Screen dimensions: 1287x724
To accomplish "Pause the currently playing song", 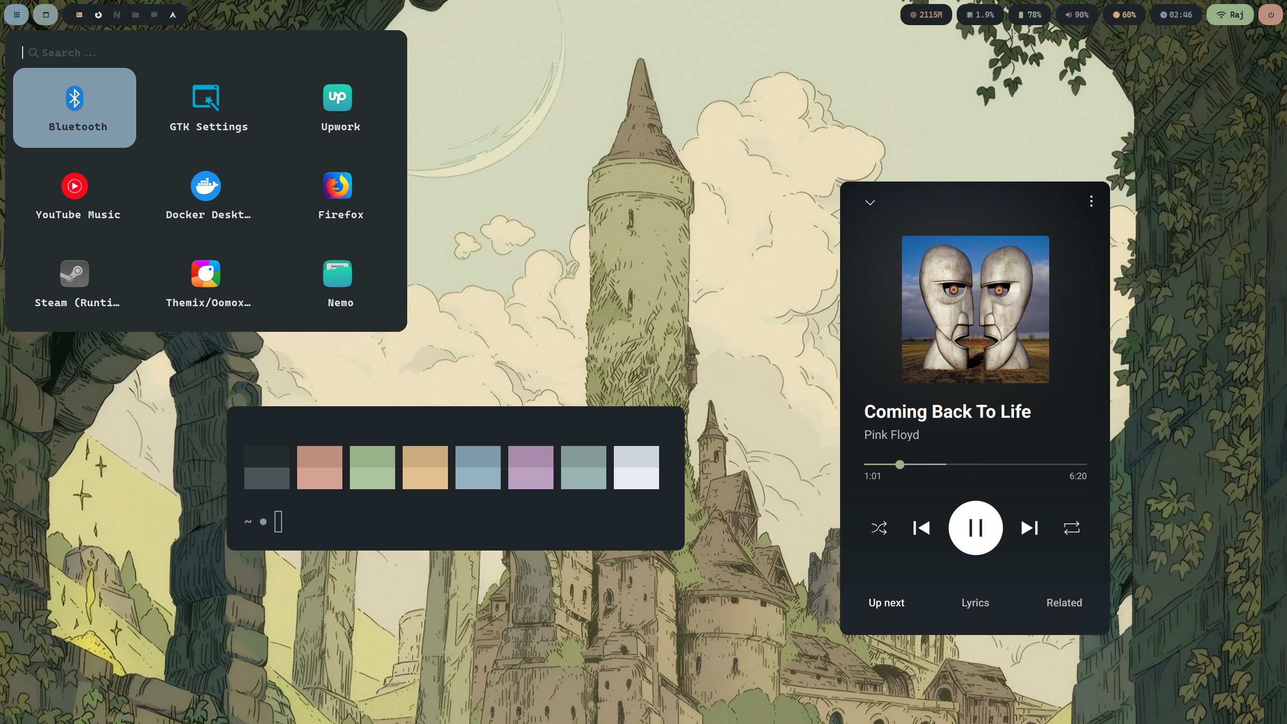I will pyautogui.click(x=975, y=528).
